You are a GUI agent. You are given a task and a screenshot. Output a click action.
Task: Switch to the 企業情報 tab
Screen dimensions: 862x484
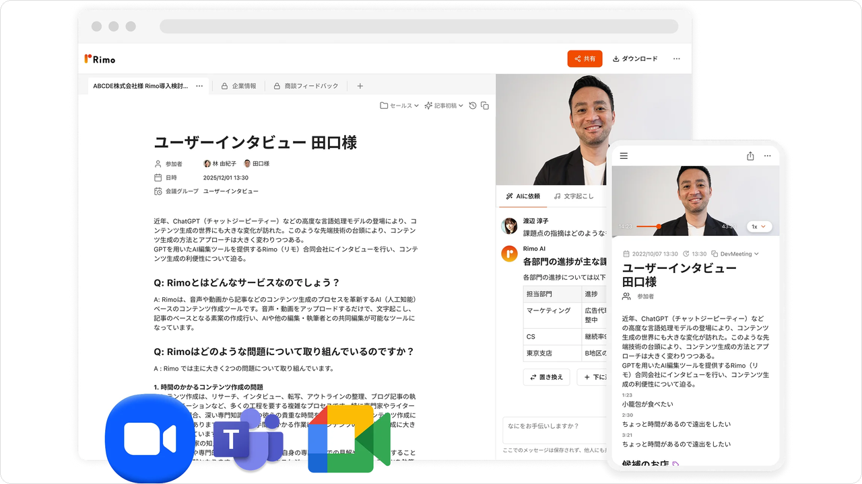pos(238,86)
